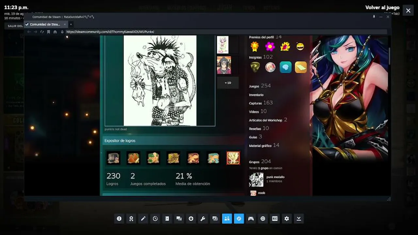The image size is (418, 235).
Task: Open the Guías 3 link
Action: pyautogui.click(x=256, y=137)
